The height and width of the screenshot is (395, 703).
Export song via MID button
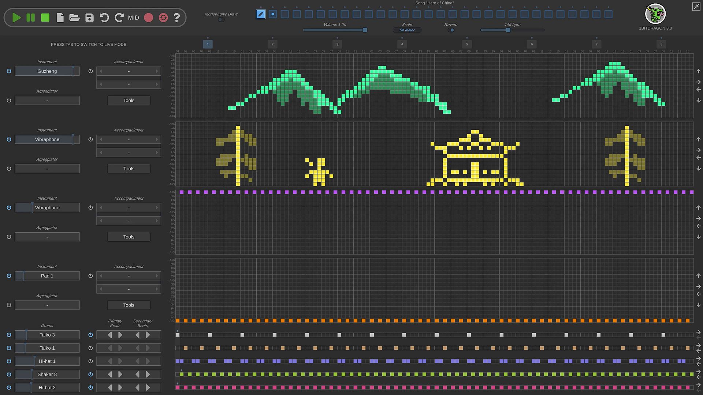point(133,18)
